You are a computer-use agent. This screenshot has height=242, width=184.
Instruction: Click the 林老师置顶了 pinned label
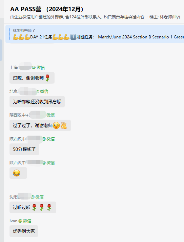[24, 31]
